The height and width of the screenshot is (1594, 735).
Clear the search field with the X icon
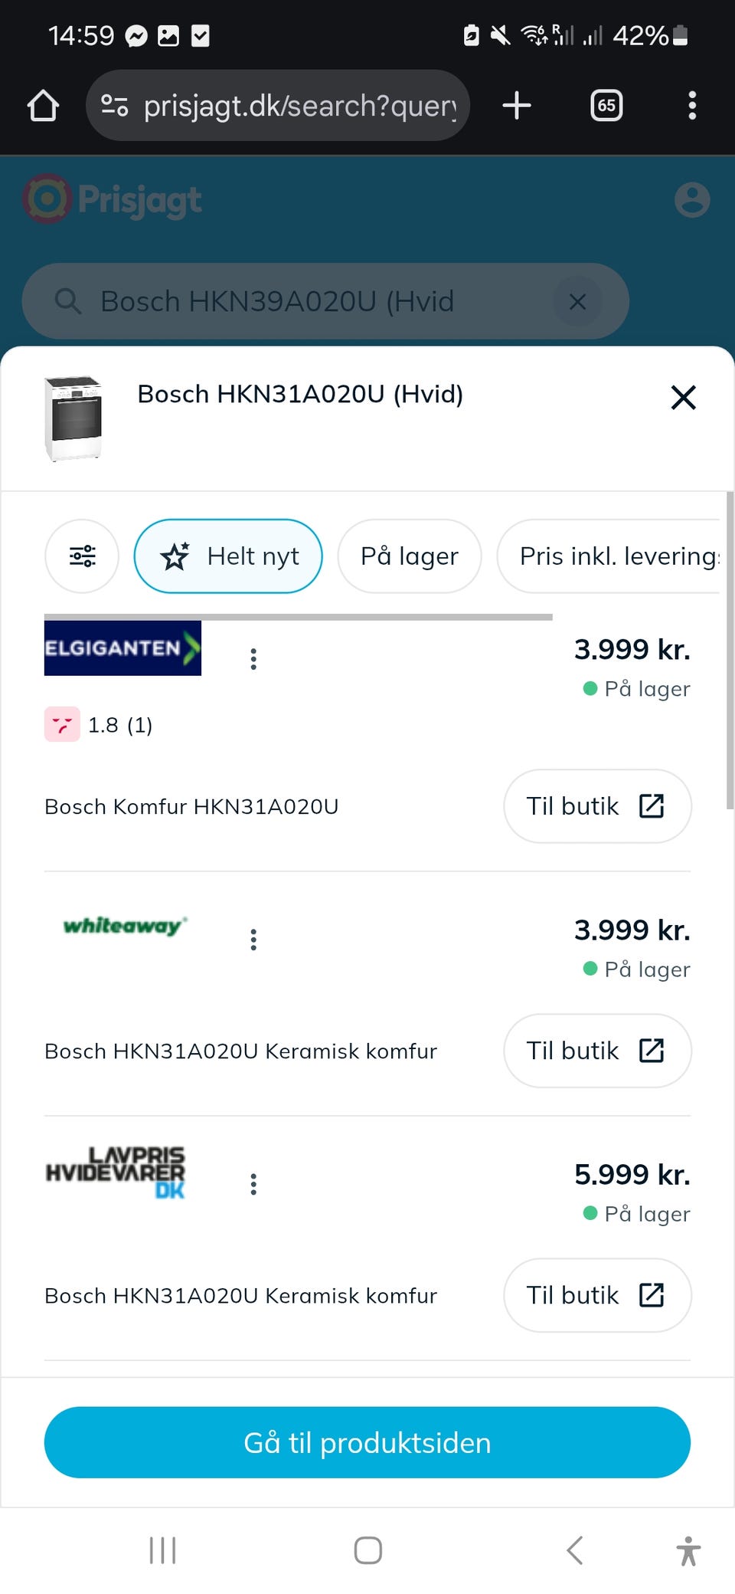[578, 301]
